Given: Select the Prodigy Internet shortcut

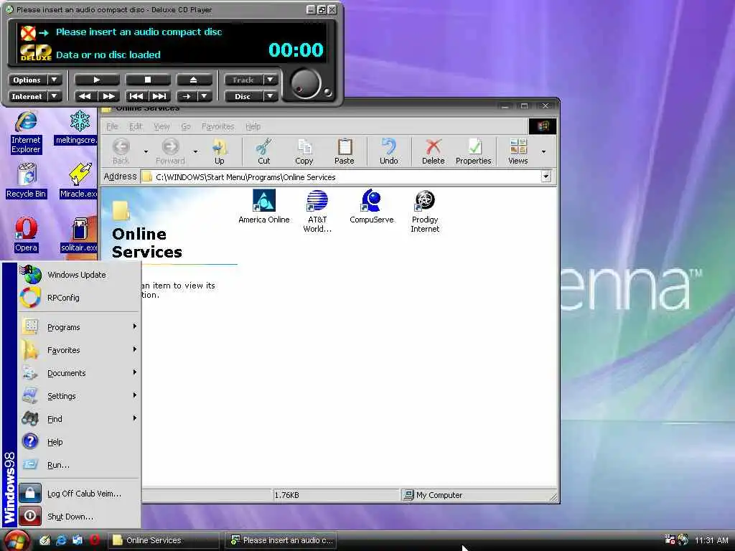Looking at the screenshot, I should [x=425, y=211].
